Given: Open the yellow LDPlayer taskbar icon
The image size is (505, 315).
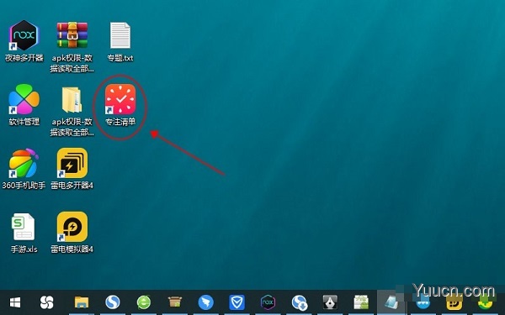Looking at the screenshot, I should tap(454, 303).
